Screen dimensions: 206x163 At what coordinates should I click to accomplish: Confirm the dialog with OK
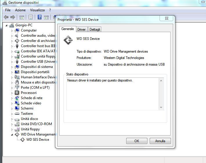[x=137, y=141]
